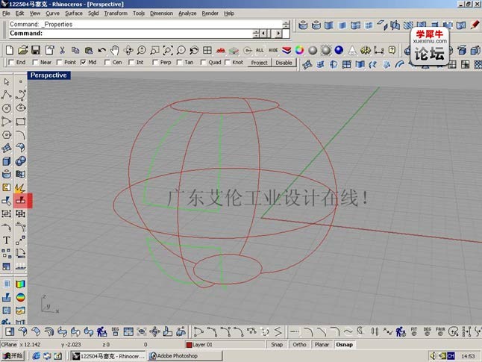Click the Project osnap button
This screenshot has height=362, width=482.
coord(259,63)
